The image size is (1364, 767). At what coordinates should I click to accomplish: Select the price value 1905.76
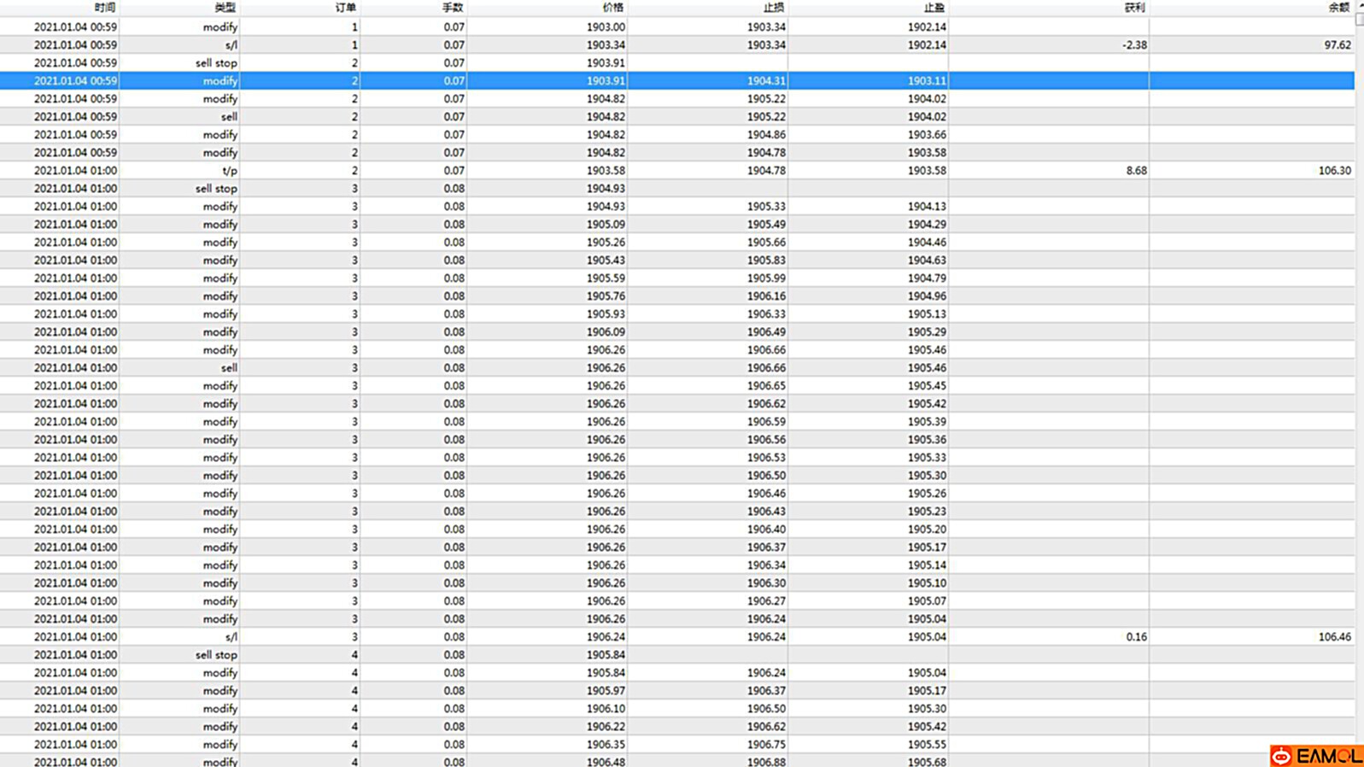tap(606, 296)
